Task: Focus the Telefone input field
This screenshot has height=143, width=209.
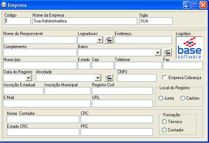Action: [138, 65]
